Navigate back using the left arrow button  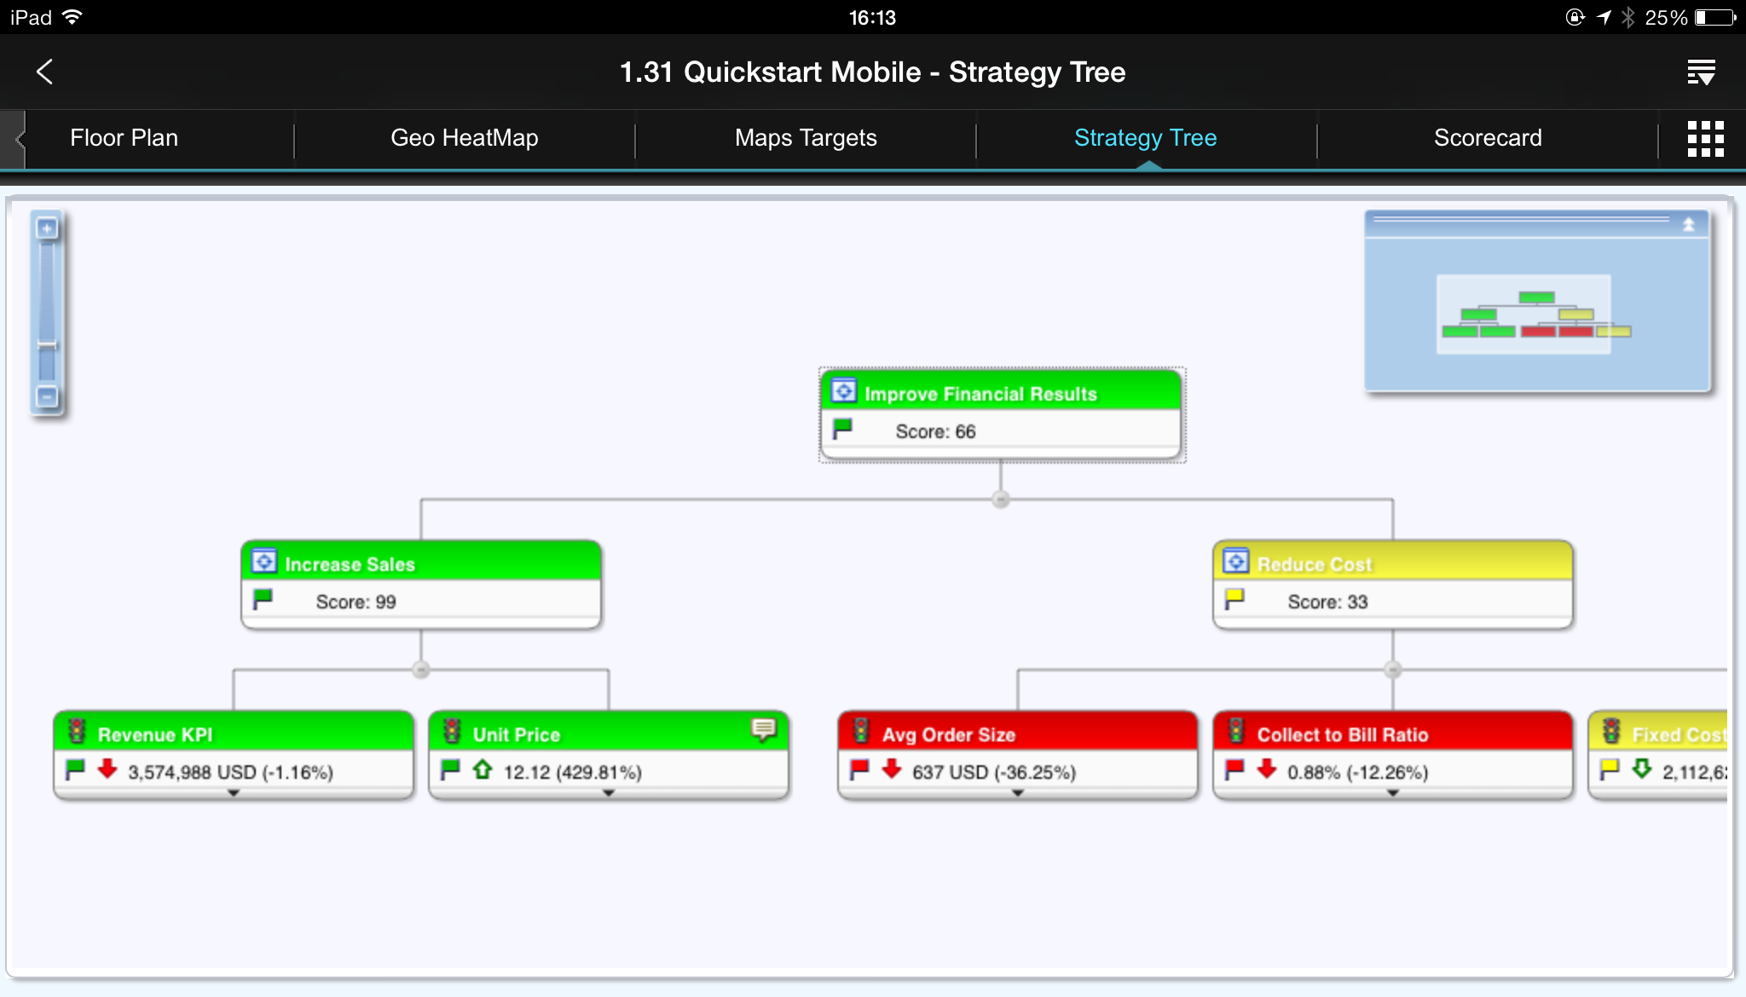pyautogui.click(x=44, y=72)
